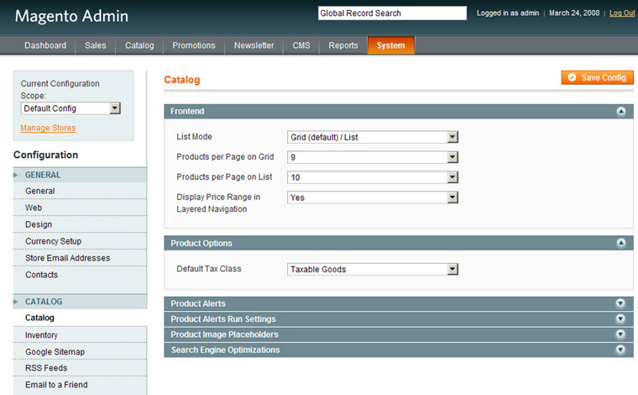The height and width of the screenshot is (395, 638).
Task: Expand Search Engine Optimizations arrow icon
Action: point(620,350)
